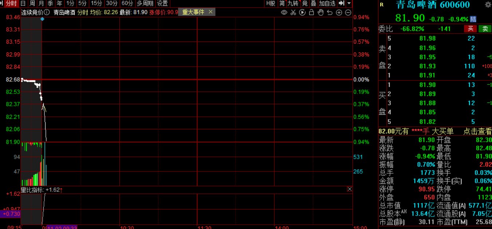Toggle the 竞 auction display button
This screenshot has height=229, width=492.
point(304,3)
